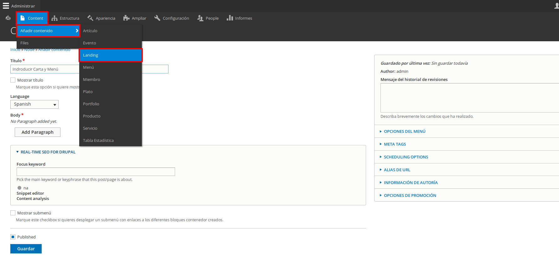This screenshot has width=559, height=265.
Task: Choose Portfolio content type
Action: (x=111, y=104)
